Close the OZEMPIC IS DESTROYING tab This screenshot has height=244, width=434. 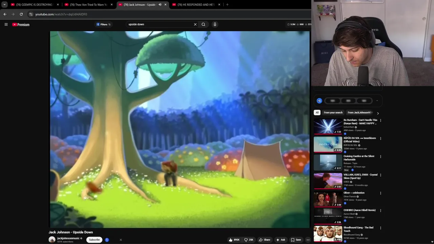pos(58,5)
